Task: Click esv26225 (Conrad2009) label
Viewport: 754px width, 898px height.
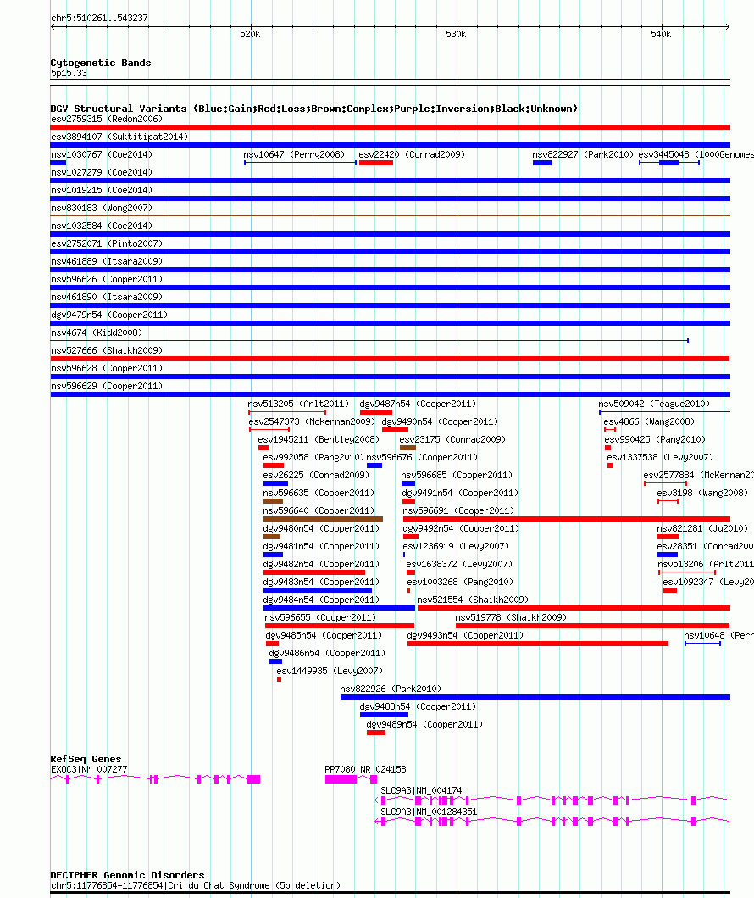Action: tap(316, 475)
